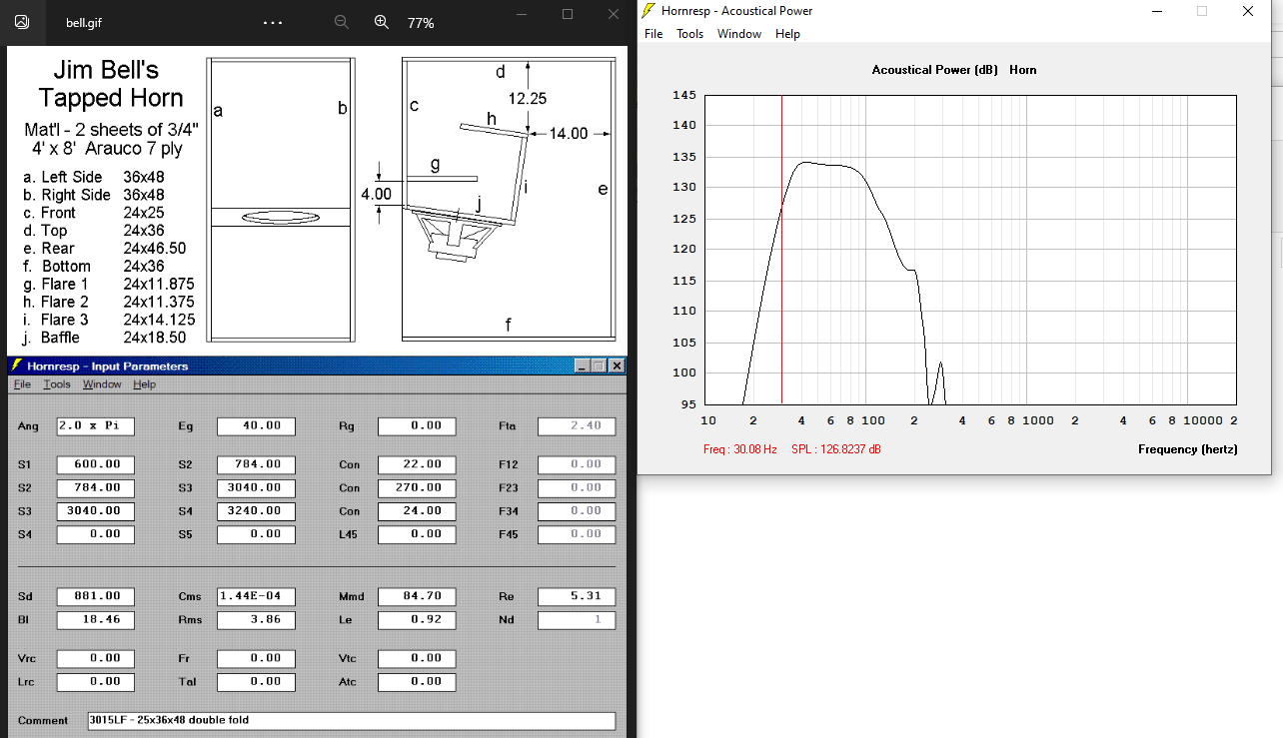Minimize the Hornresp Acoustical Power window

coord(1157,11)
